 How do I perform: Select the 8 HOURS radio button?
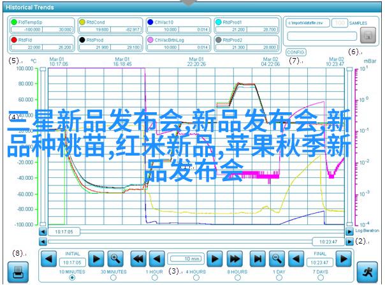(x=237, y=277)
